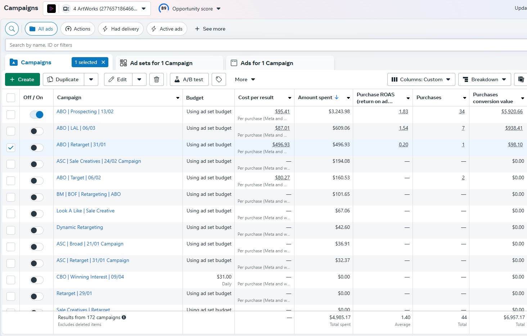The width and height of the screenshot is (527, 336).
Task: Expand the Duplicate dropdown arrow
Action: tap(91, 79)
